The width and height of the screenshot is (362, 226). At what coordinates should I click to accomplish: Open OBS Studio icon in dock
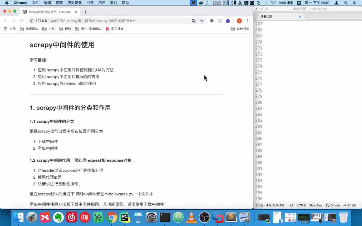point(205,217)
